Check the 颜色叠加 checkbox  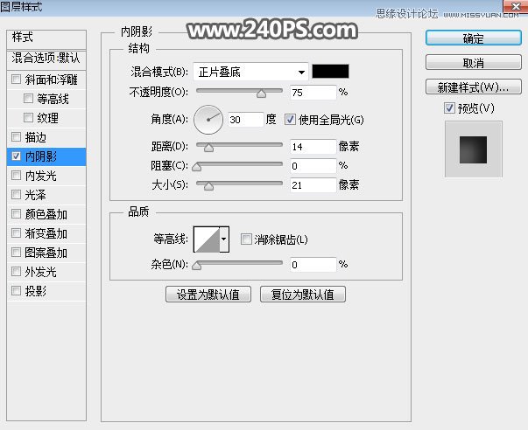[x=16, y=214]
